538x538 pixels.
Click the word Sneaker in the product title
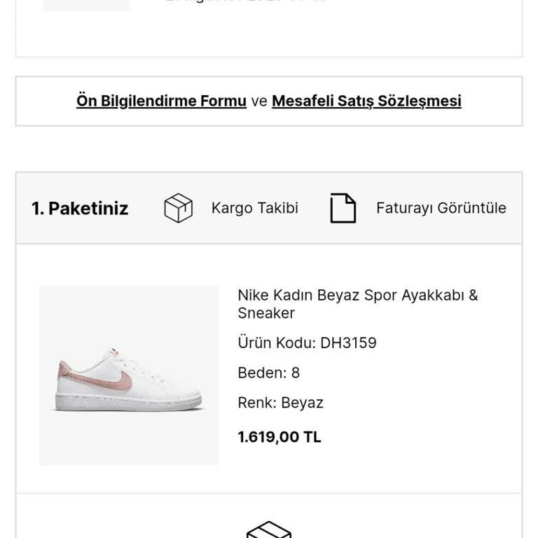click(x=266, y=313)
